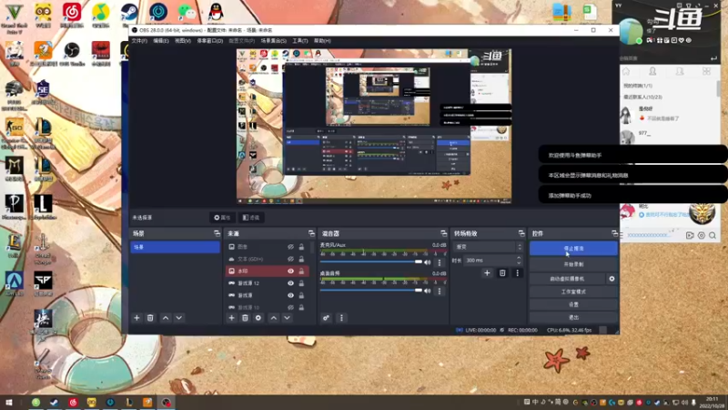Show the hidden GDI+ text source eye icon

tap(290, 259)
